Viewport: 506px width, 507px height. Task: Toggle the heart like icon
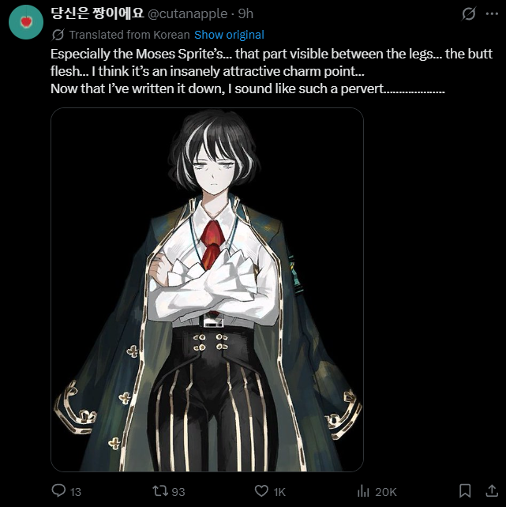pos(261,491)
